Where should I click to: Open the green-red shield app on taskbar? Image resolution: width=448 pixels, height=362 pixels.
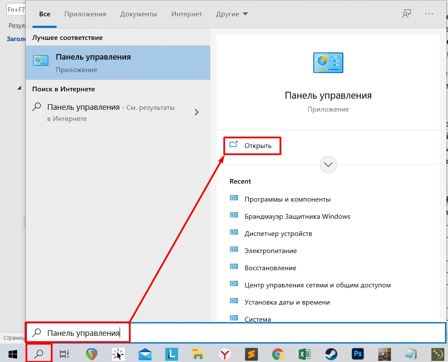click(91, 354)
